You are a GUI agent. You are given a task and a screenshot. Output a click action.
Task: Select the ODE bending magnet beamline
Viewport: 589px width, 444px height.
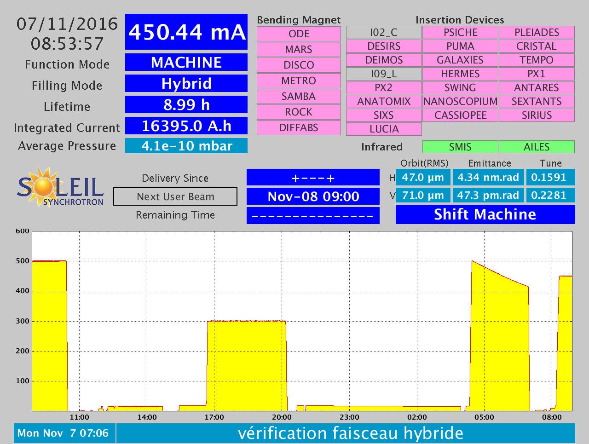(299, 34)
